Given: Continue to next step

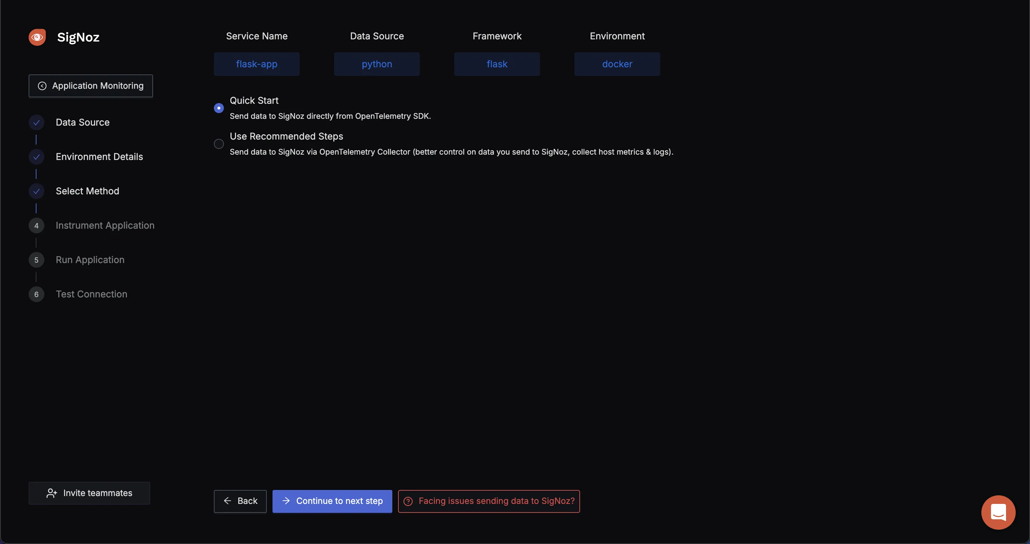Looking at the screenshot, I should point(332,501).
